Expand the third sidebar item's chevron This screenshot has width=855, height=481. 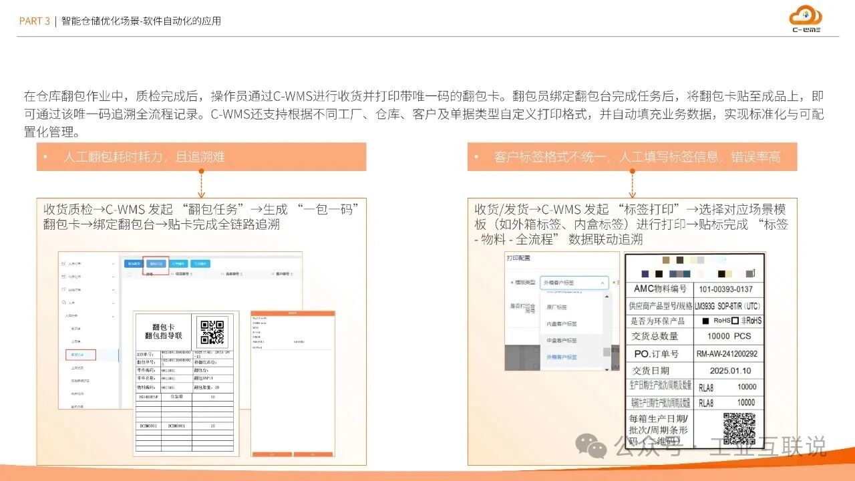[x=112, y=291]
